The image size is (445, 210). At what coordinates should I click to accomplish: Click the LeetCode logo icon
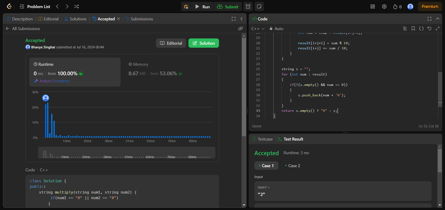click(x=9, y=6)
